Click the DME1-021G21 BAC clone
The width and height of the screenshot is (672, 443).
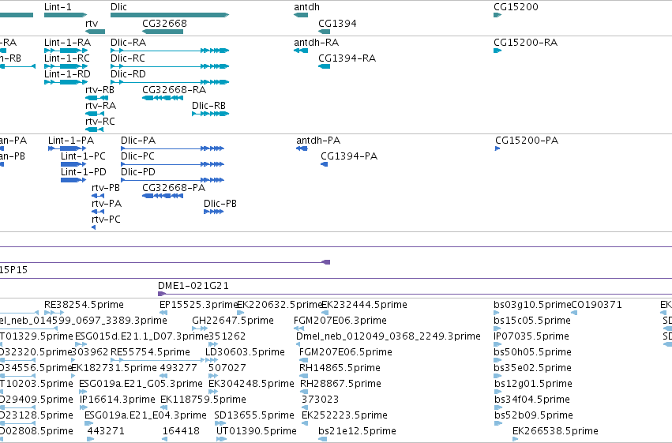415,294
